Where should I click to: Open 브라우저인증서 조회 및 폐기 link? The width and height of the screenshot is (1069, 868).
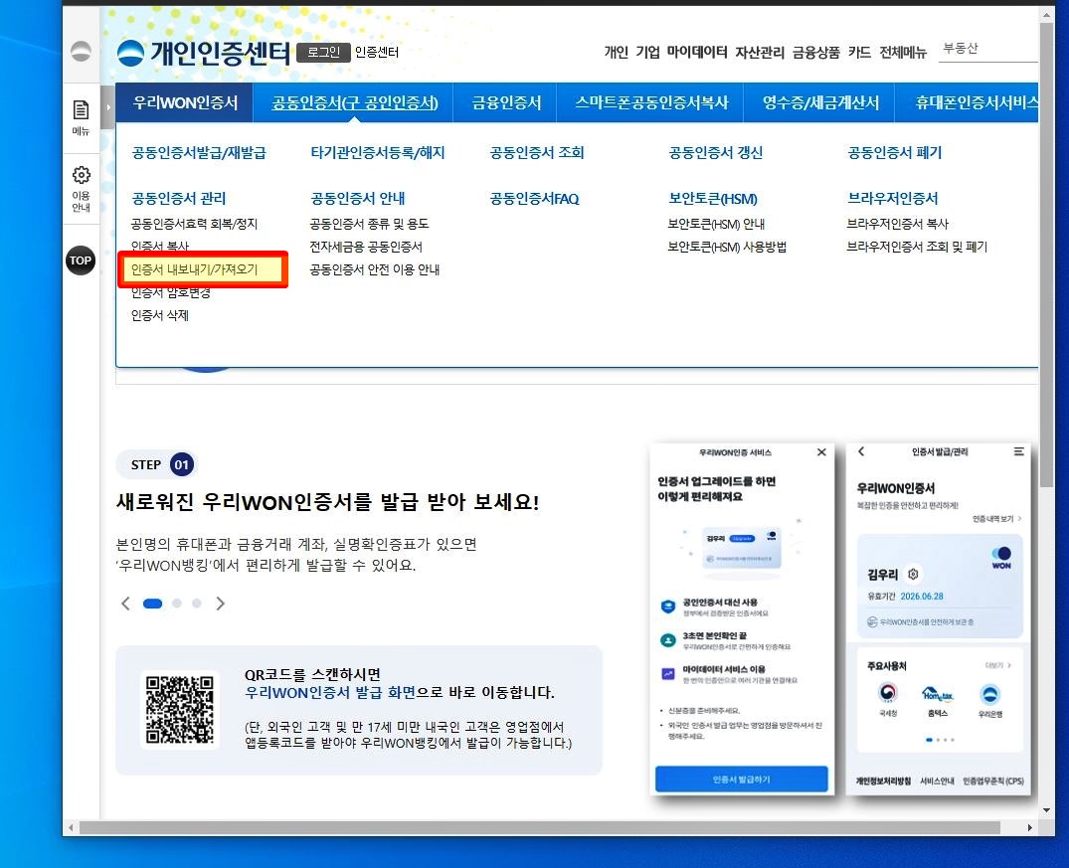coord(916,247)
